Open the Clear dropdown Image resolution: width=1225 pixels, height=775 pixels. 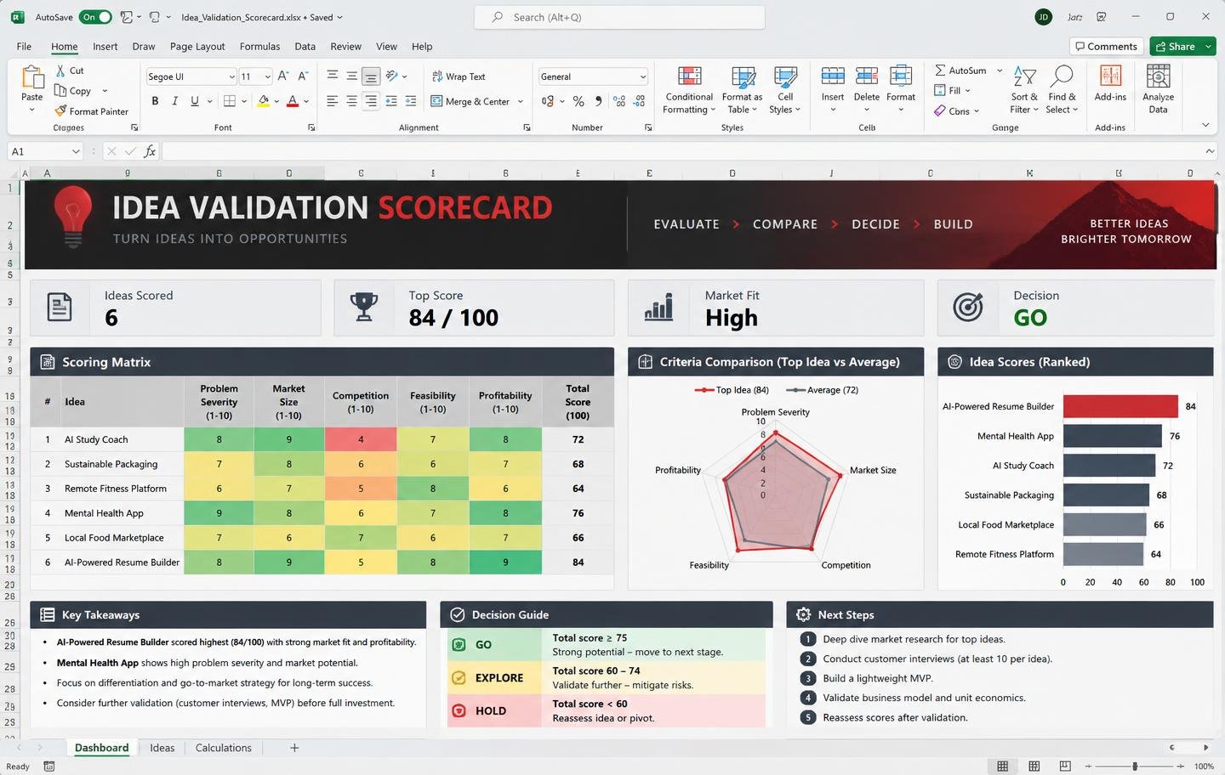click(957, 111)
